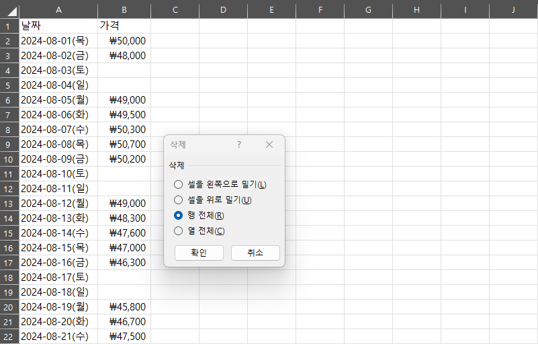Image resolution: width=538 pixels, height=344 pixels.
Task: Select column H header
Action: (x=417, y=10)
